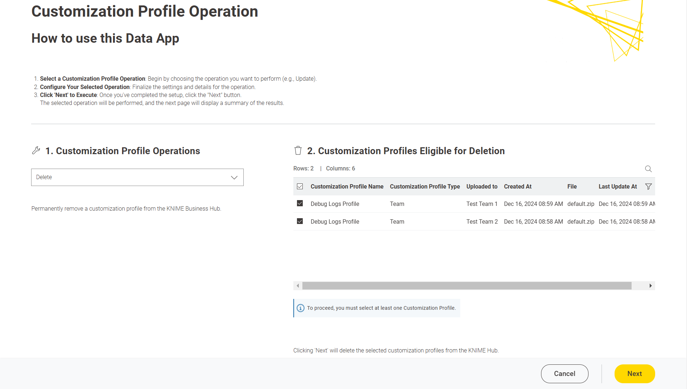Click the dropdown chevron arrow
The width and height of the screenshot is (687, 389).
pyautogui.click(x=234, y=177)
